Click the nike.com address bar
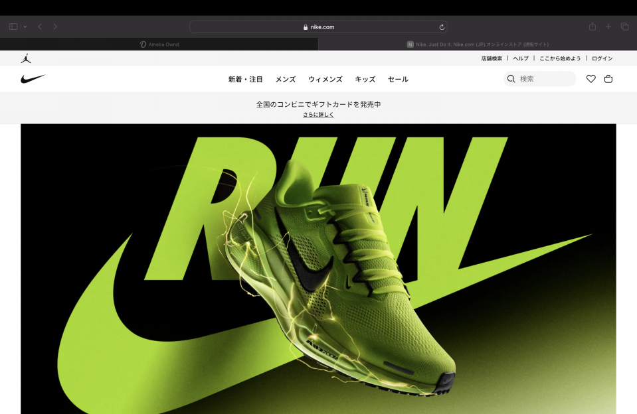 pyautogui.click(x=318, y=27)
